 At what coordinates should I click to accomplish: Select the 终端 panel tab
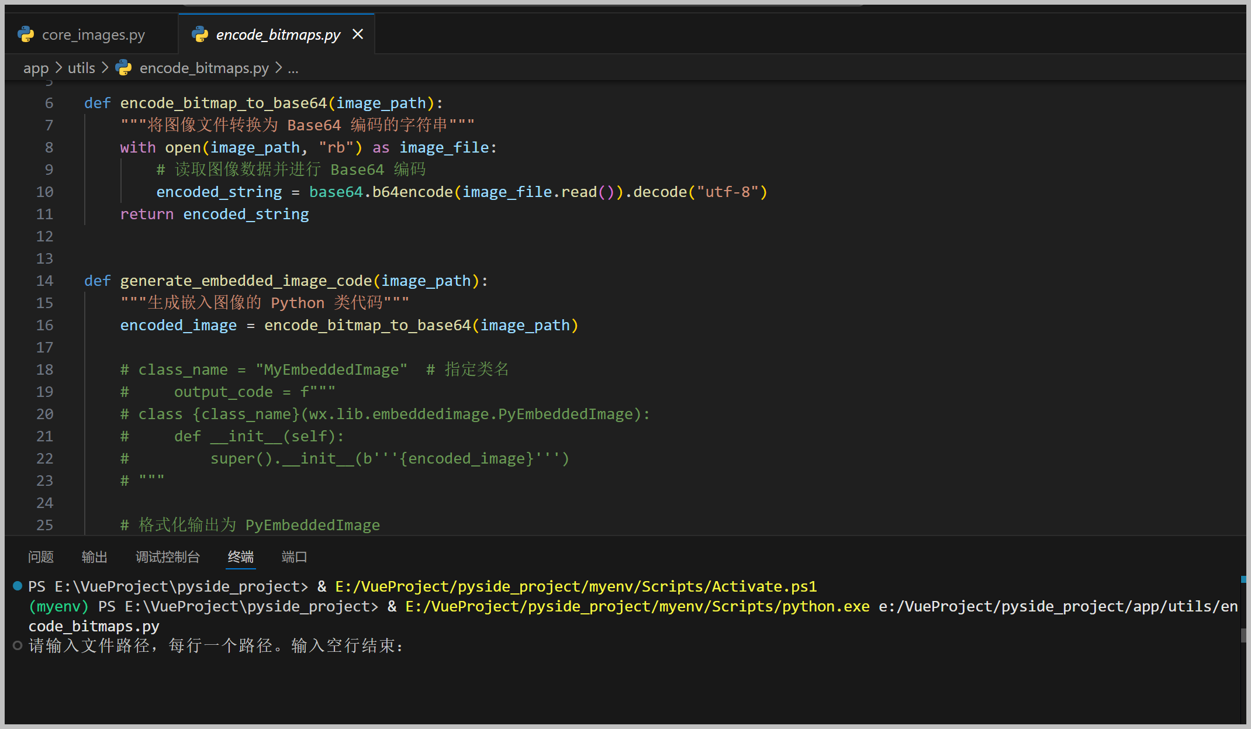pos(241,557)
